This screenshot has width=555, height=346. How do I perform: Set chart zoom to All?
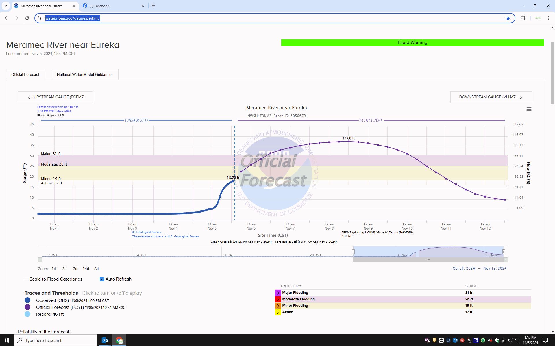[x=96, y=269]
